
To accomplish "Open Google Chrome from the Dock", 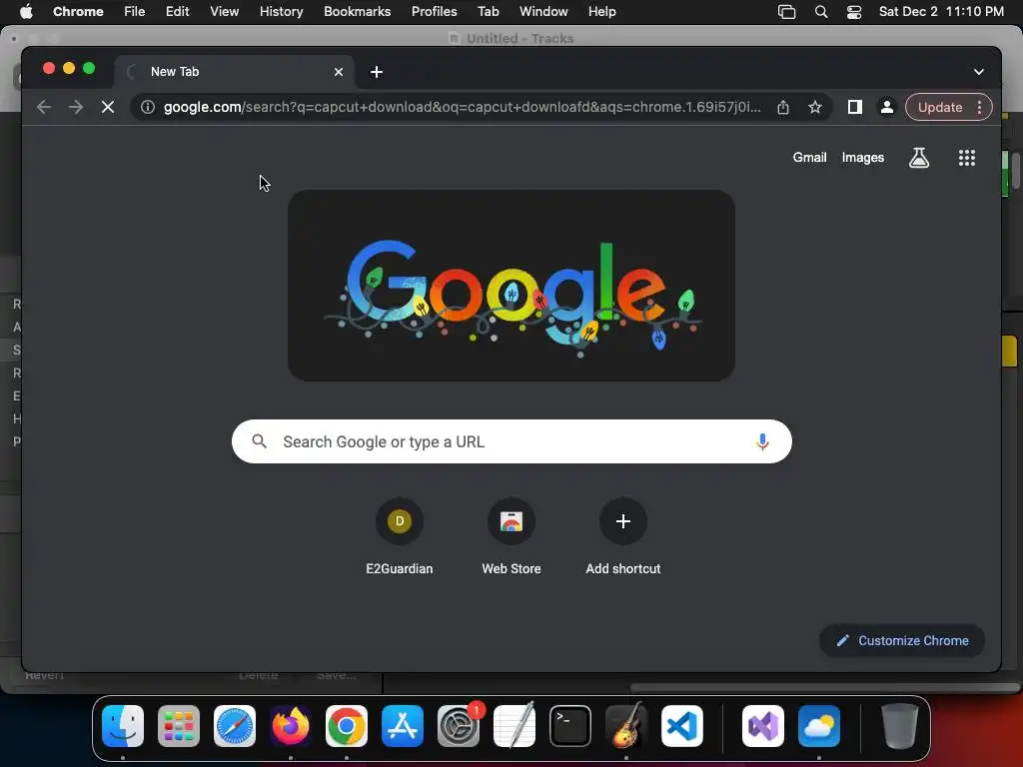I will [x=347, y=726].
